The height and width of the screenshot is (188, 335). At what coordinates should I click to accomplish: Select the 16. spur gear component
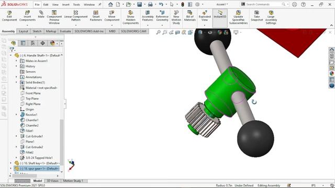(37, 169)
